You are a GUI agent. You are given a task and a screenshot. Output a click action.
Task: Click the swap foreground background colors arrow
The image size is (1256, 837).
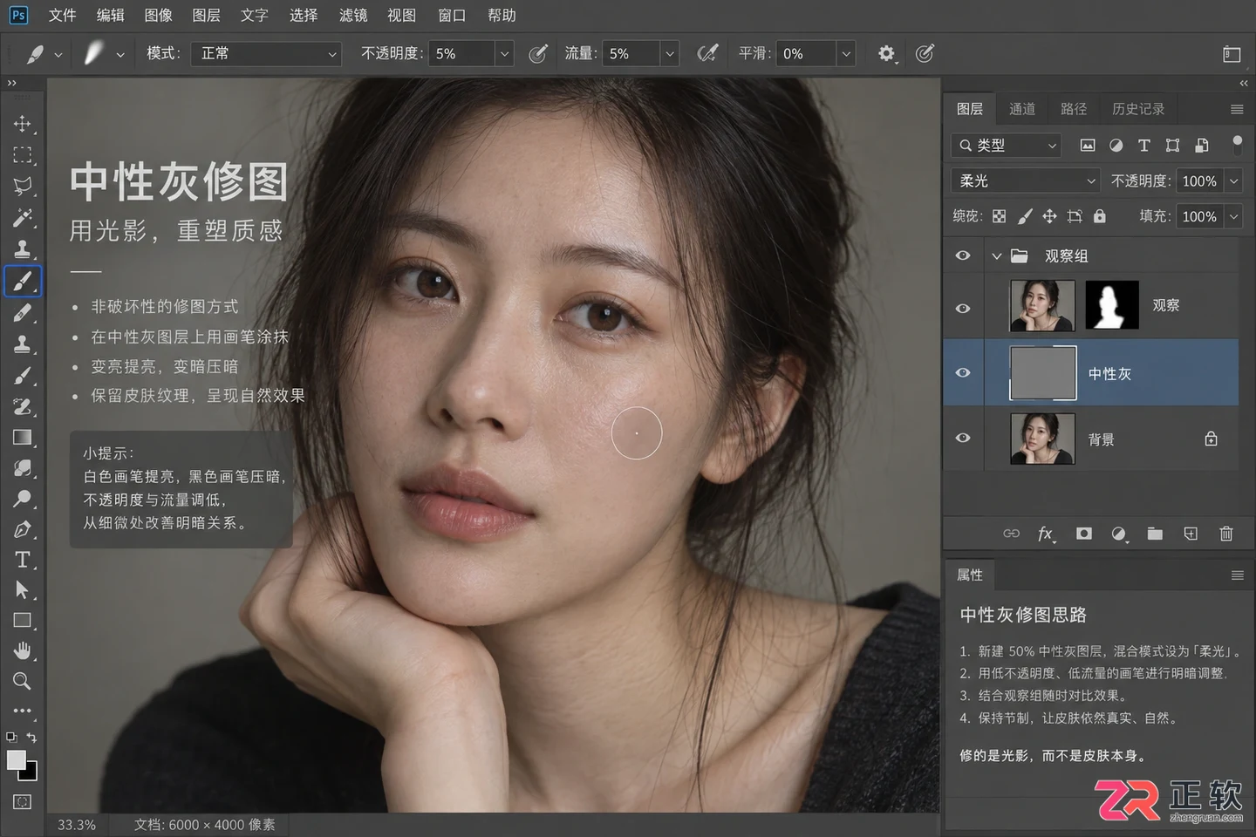[31, 738]
